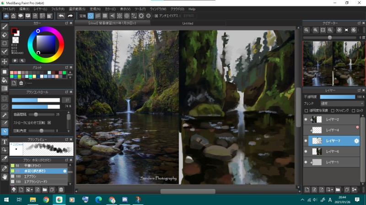Hide レイヤー2 via its visibility dot
This screenshot has height=205, width=366.
coord(306,119)
